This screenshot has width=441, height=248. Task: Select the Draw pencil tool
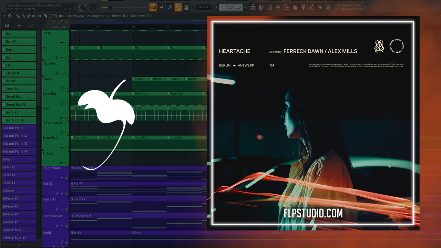18,16
